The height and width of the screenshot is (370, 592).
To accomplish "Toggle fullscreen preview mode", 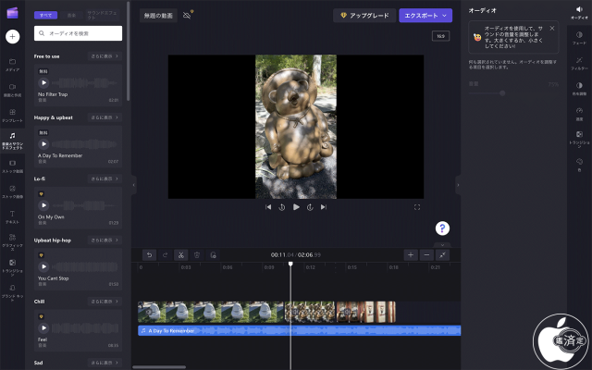I will (x=417, y=207).
